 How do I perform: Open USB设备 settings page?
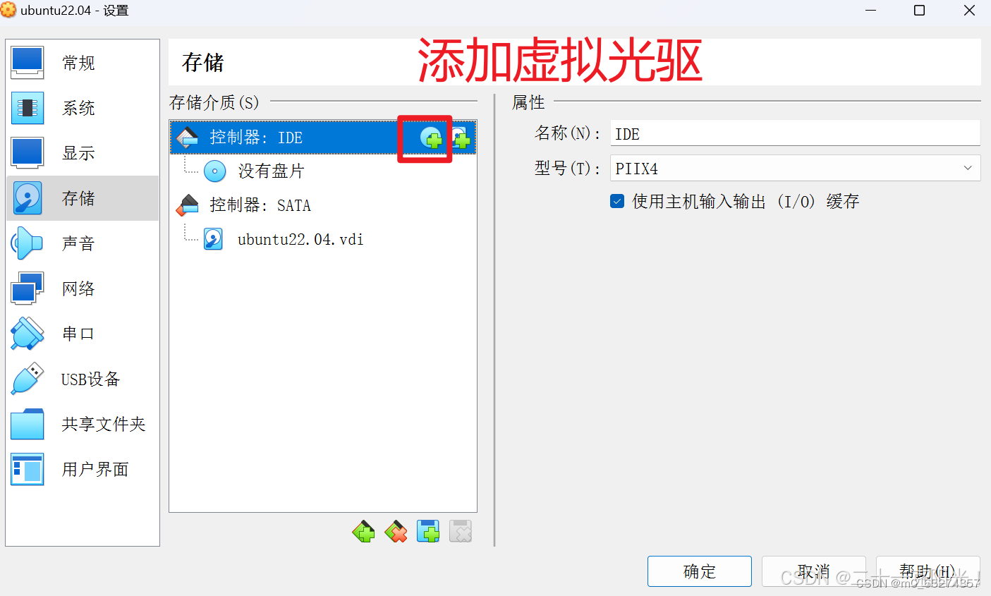coord(83,379)
